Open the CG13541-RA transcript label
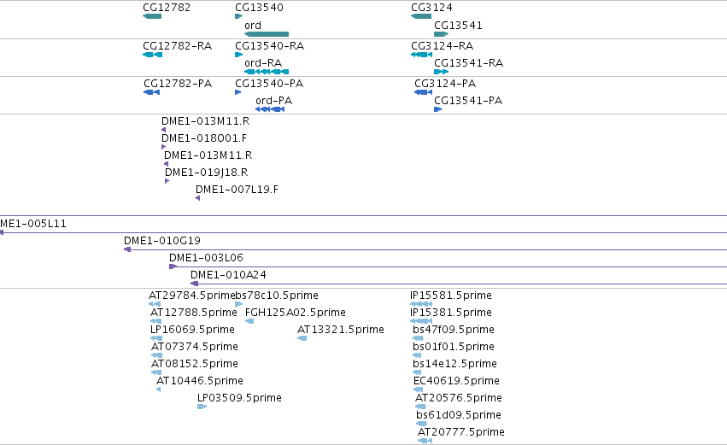 [x=468, y=63]
